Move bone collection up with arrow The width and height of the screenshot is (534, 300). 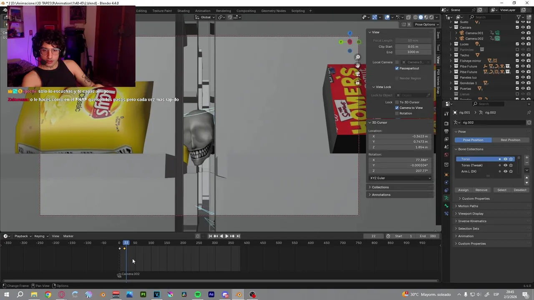[527, 177]
